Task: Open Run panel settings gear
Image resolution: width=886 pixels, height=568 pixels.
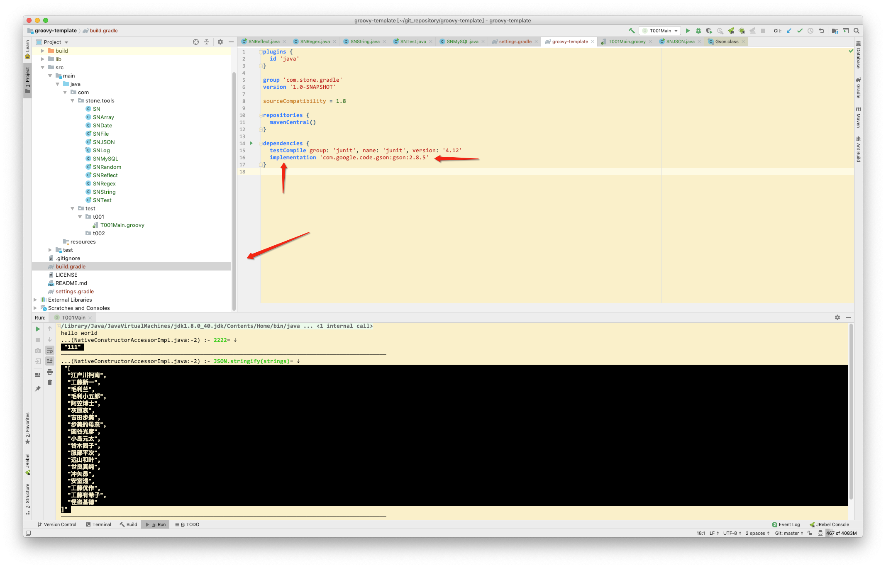Action: (837, 317)
